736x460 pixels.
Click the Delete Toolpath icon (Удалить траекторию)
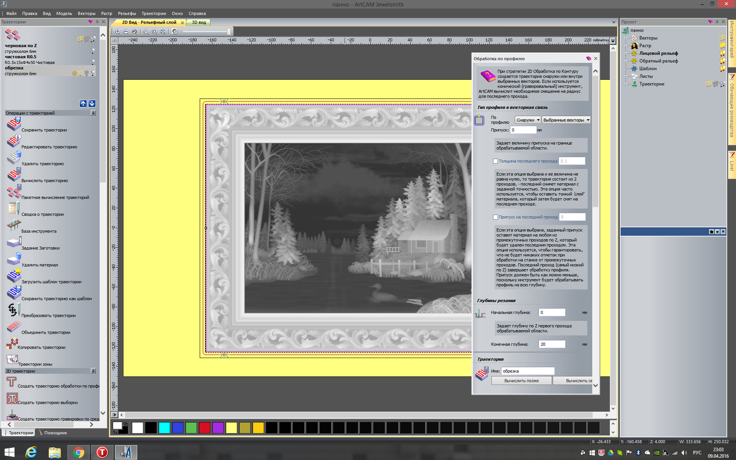(14, 158)
